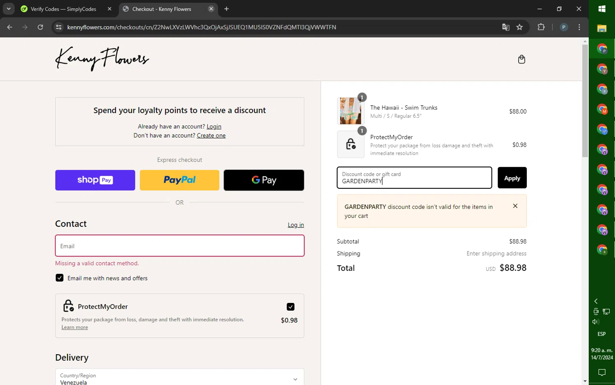The width and height of the screenshot is (615, 385).
Task: Follow the Login link for loyalty points
Action: (214, 126)
